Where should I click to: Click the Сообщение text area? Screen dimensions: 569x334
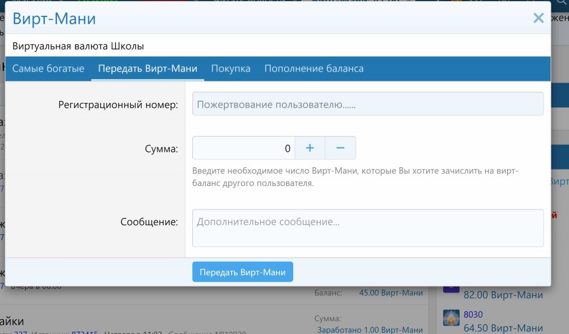click(x=368, y=228)
